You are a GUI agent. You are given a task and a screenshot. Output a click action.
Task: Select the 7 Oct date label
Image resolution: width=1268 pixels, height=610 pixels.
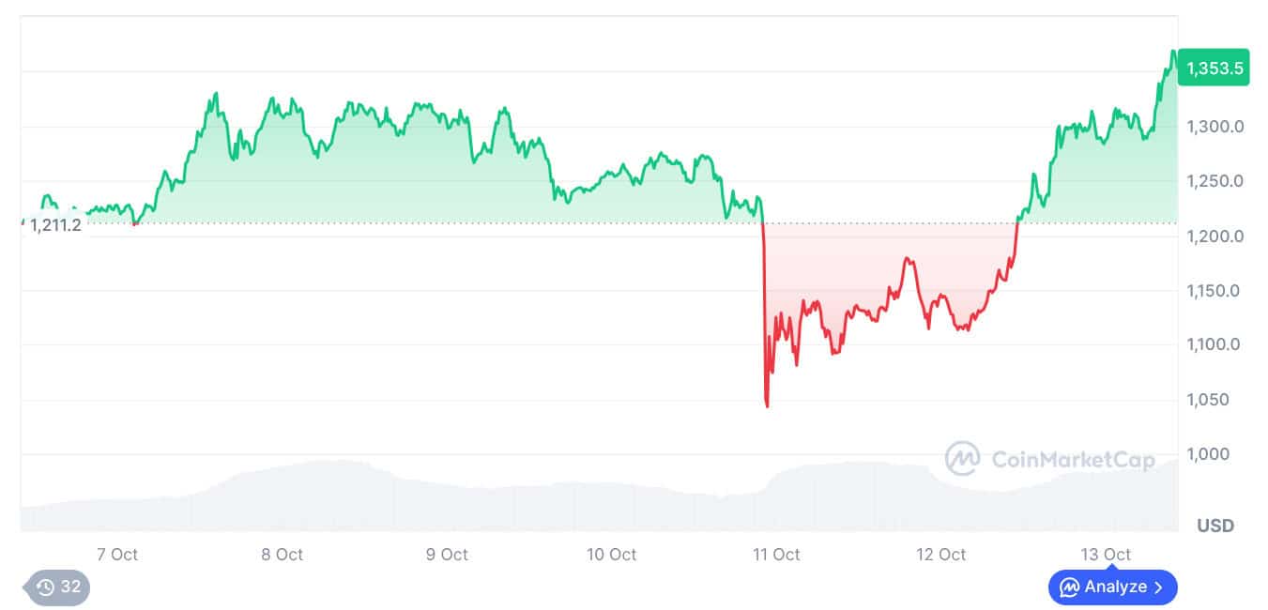point(117,555)
